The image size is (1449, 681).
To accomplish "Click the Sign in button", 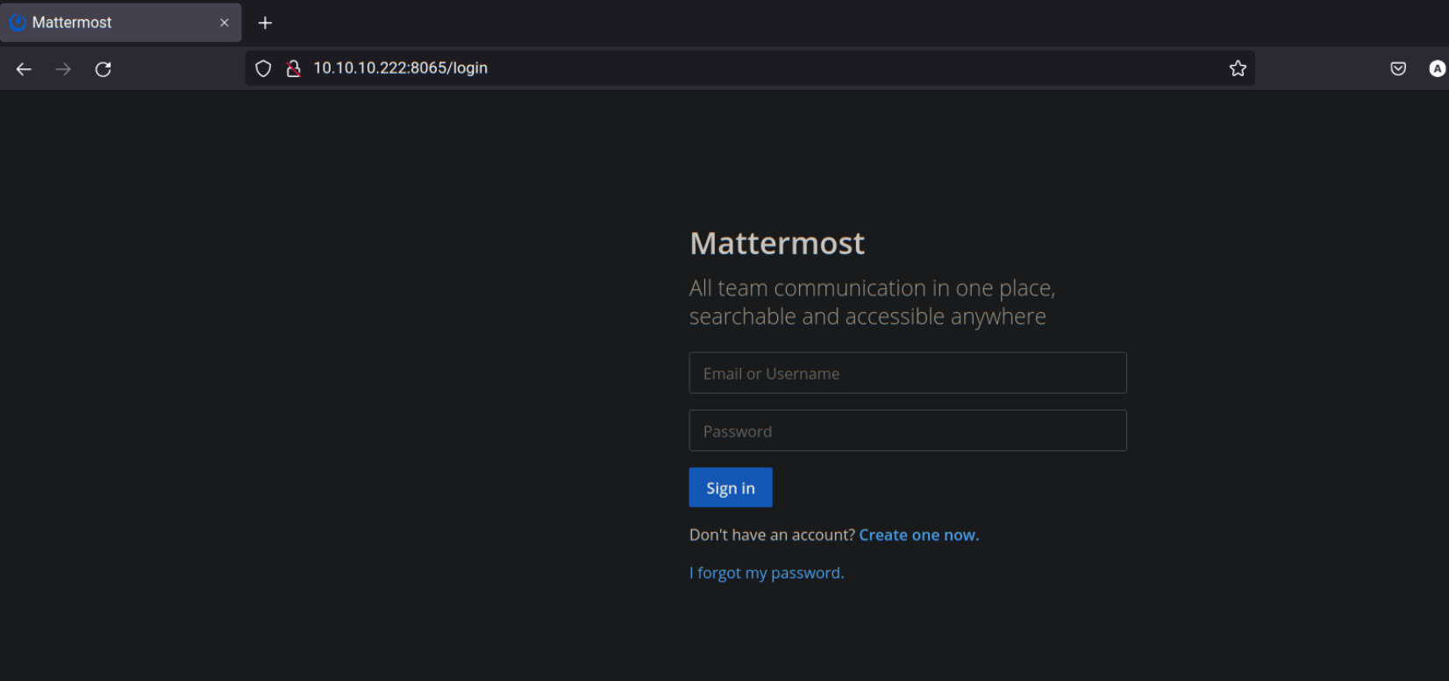I will [731, 487].
